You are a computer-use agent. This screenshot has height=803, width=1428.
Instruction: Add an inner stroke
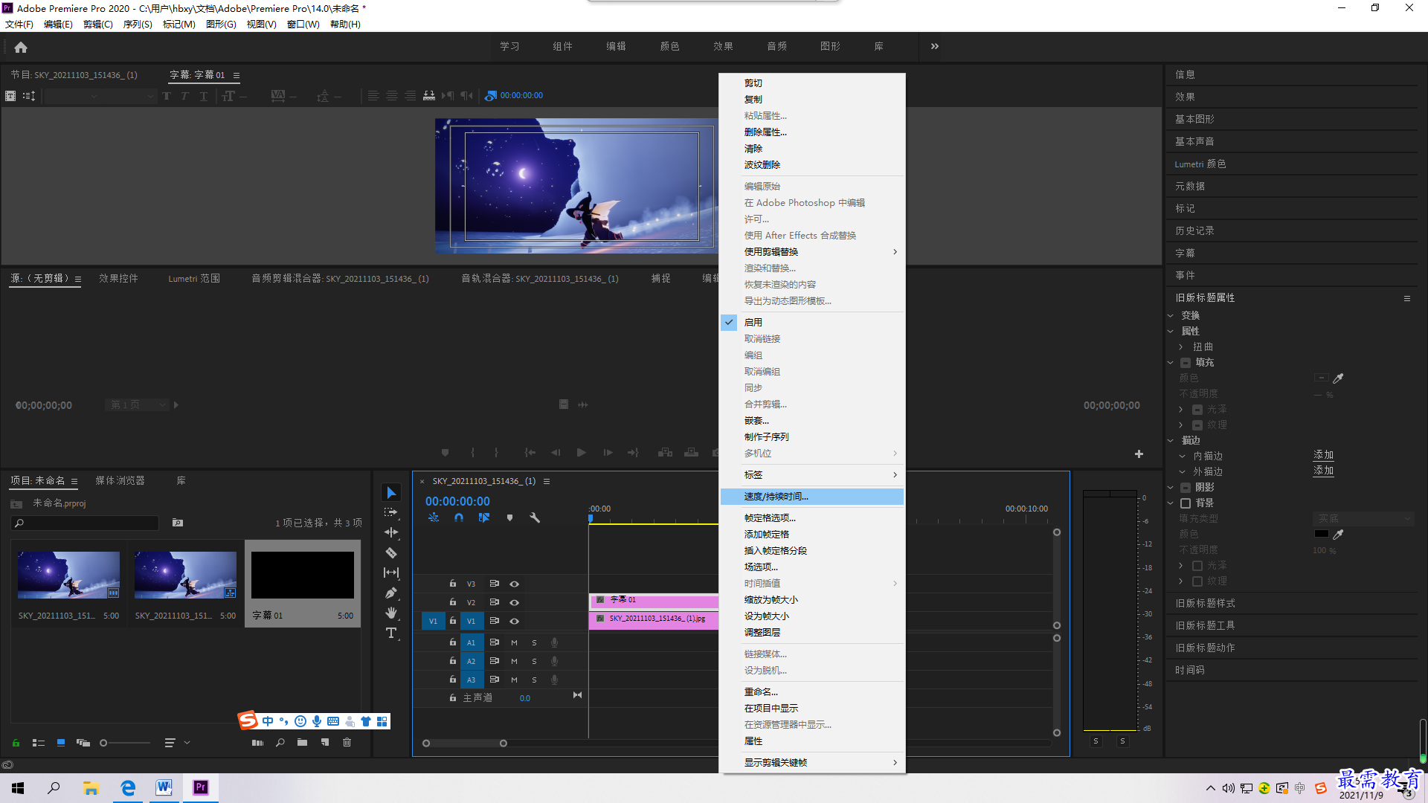pos(1323,455)
